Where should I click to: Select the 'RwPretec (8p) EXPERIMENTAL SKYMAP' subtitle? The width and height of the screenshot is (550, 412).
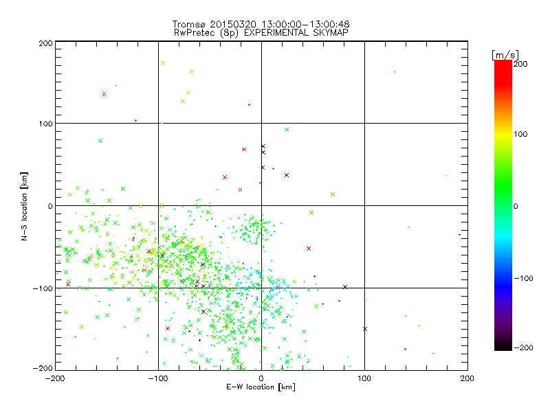[261, 33]
